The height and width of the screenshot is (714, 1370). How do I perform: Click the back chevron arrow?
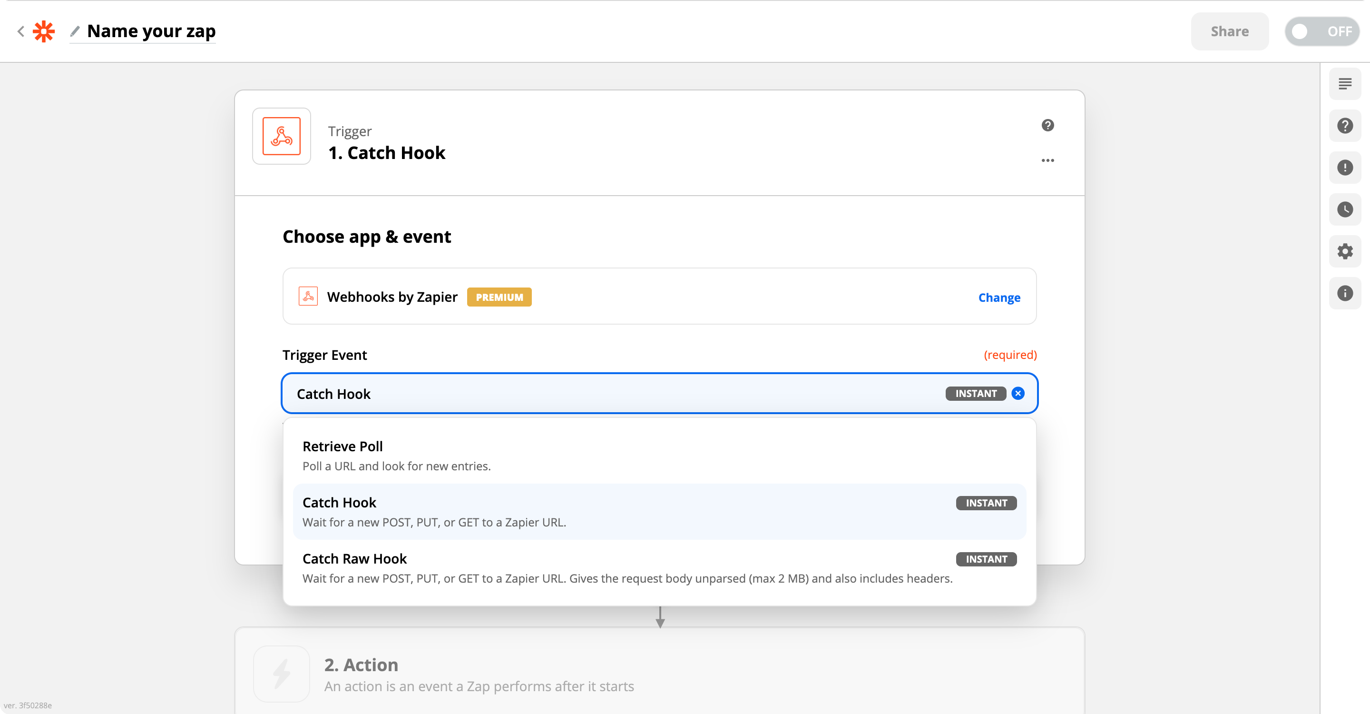click(x=21, y=31)
